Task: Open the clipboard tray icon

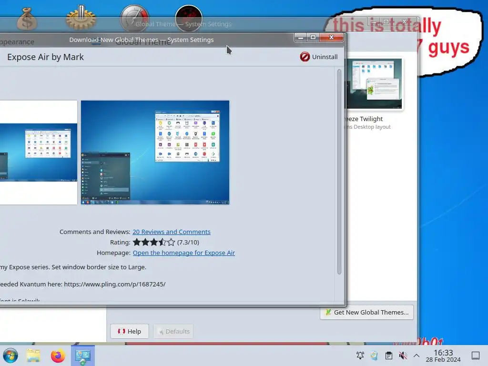Action: (x=389, y=356)
